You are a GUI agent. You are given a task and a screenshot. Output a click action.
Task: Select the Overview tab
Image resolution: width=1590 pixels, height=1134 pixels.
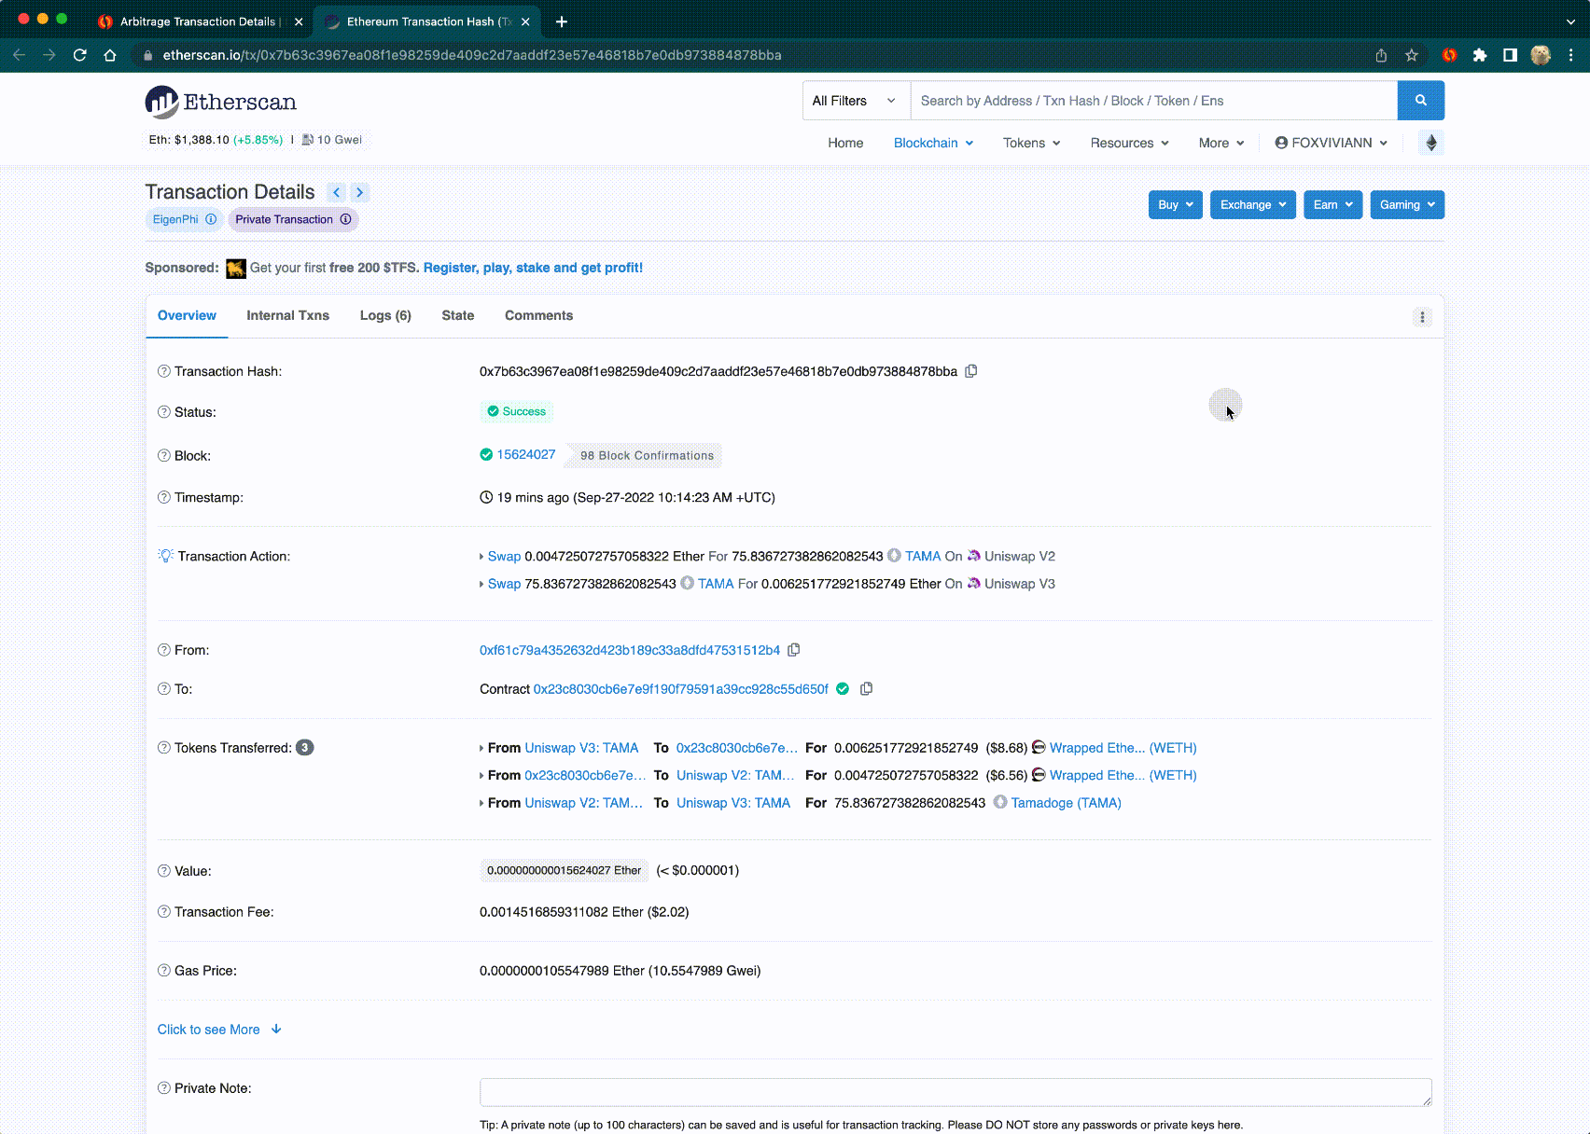[187, 316]
